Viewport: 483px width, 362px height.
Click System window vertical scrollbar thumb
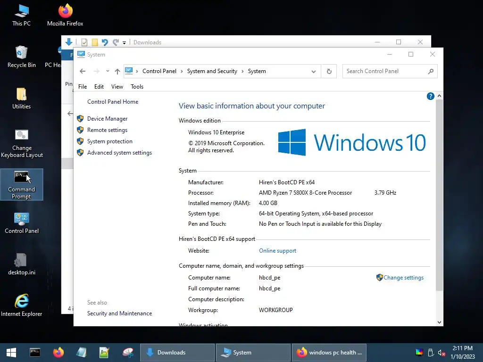coord(439,195)
